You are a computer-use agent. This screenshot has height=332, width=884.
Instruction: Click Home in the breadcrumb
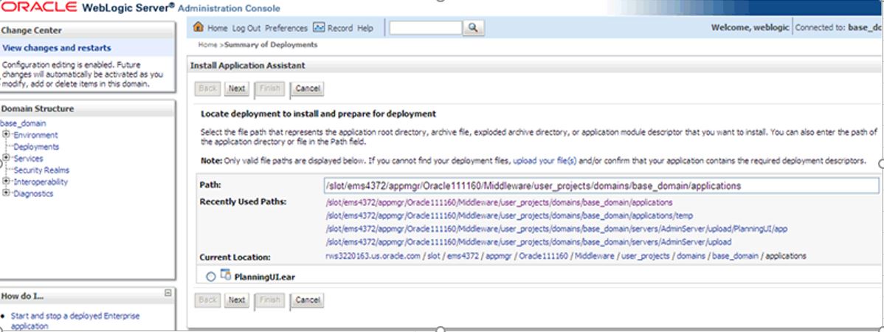coord(207,45)
